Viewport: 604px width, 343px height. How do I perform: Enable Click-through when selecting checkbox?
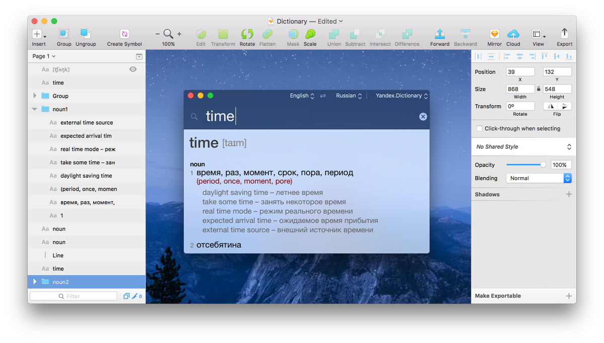pos(479,128)
